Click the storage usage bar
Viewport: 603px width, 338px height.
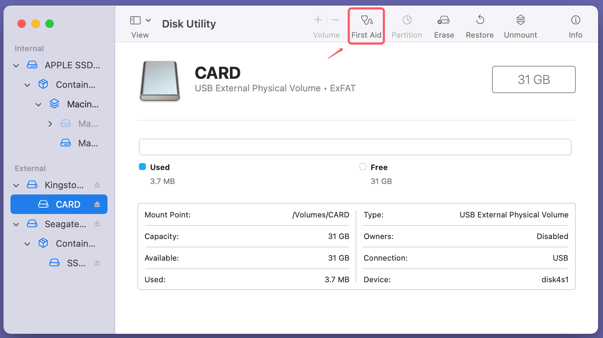coord(355,147)
